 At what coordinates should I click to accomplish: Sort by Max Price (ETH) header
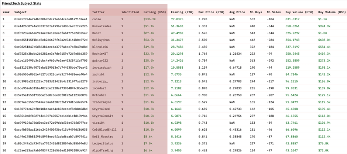point(211,13)
